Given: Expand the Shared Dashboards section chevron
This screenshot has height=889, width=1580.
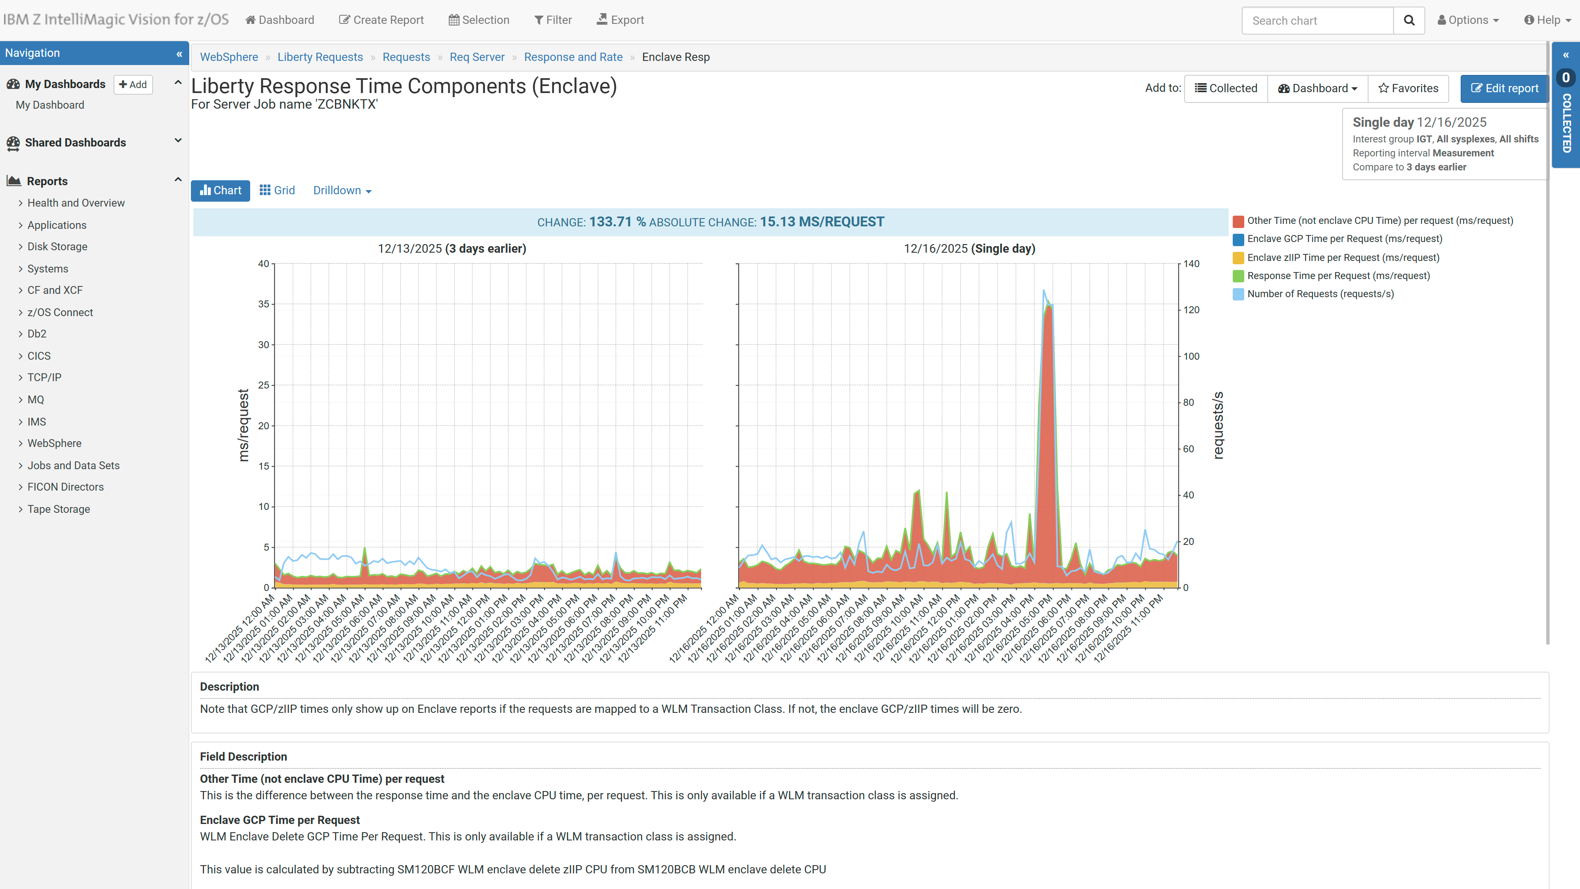Looking at the screenshot, I should pyautogui.click(x=178, y=140).
